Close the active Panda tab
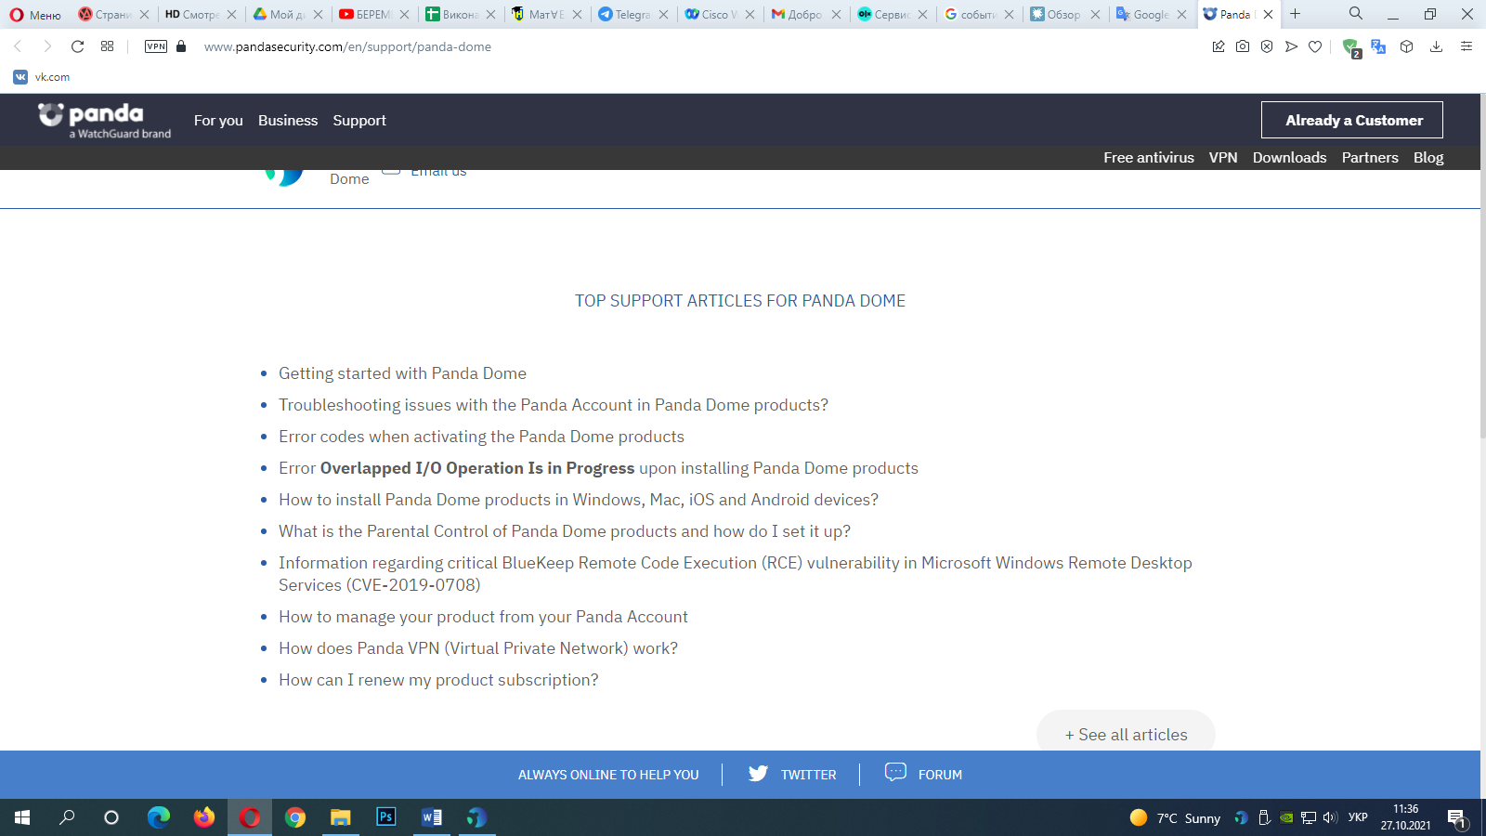1486x836 pixels. tap(1268, 14)
